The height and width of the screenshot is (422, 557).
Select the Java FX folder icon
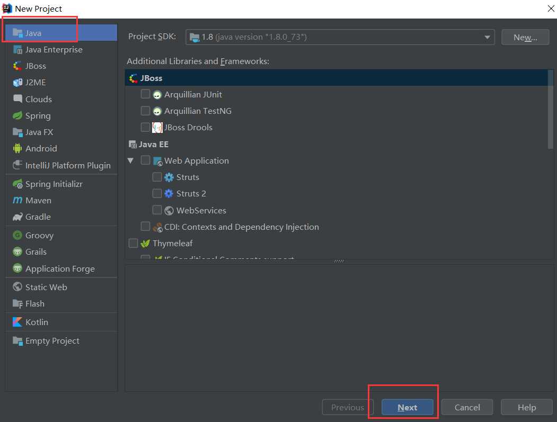[17, 132]
